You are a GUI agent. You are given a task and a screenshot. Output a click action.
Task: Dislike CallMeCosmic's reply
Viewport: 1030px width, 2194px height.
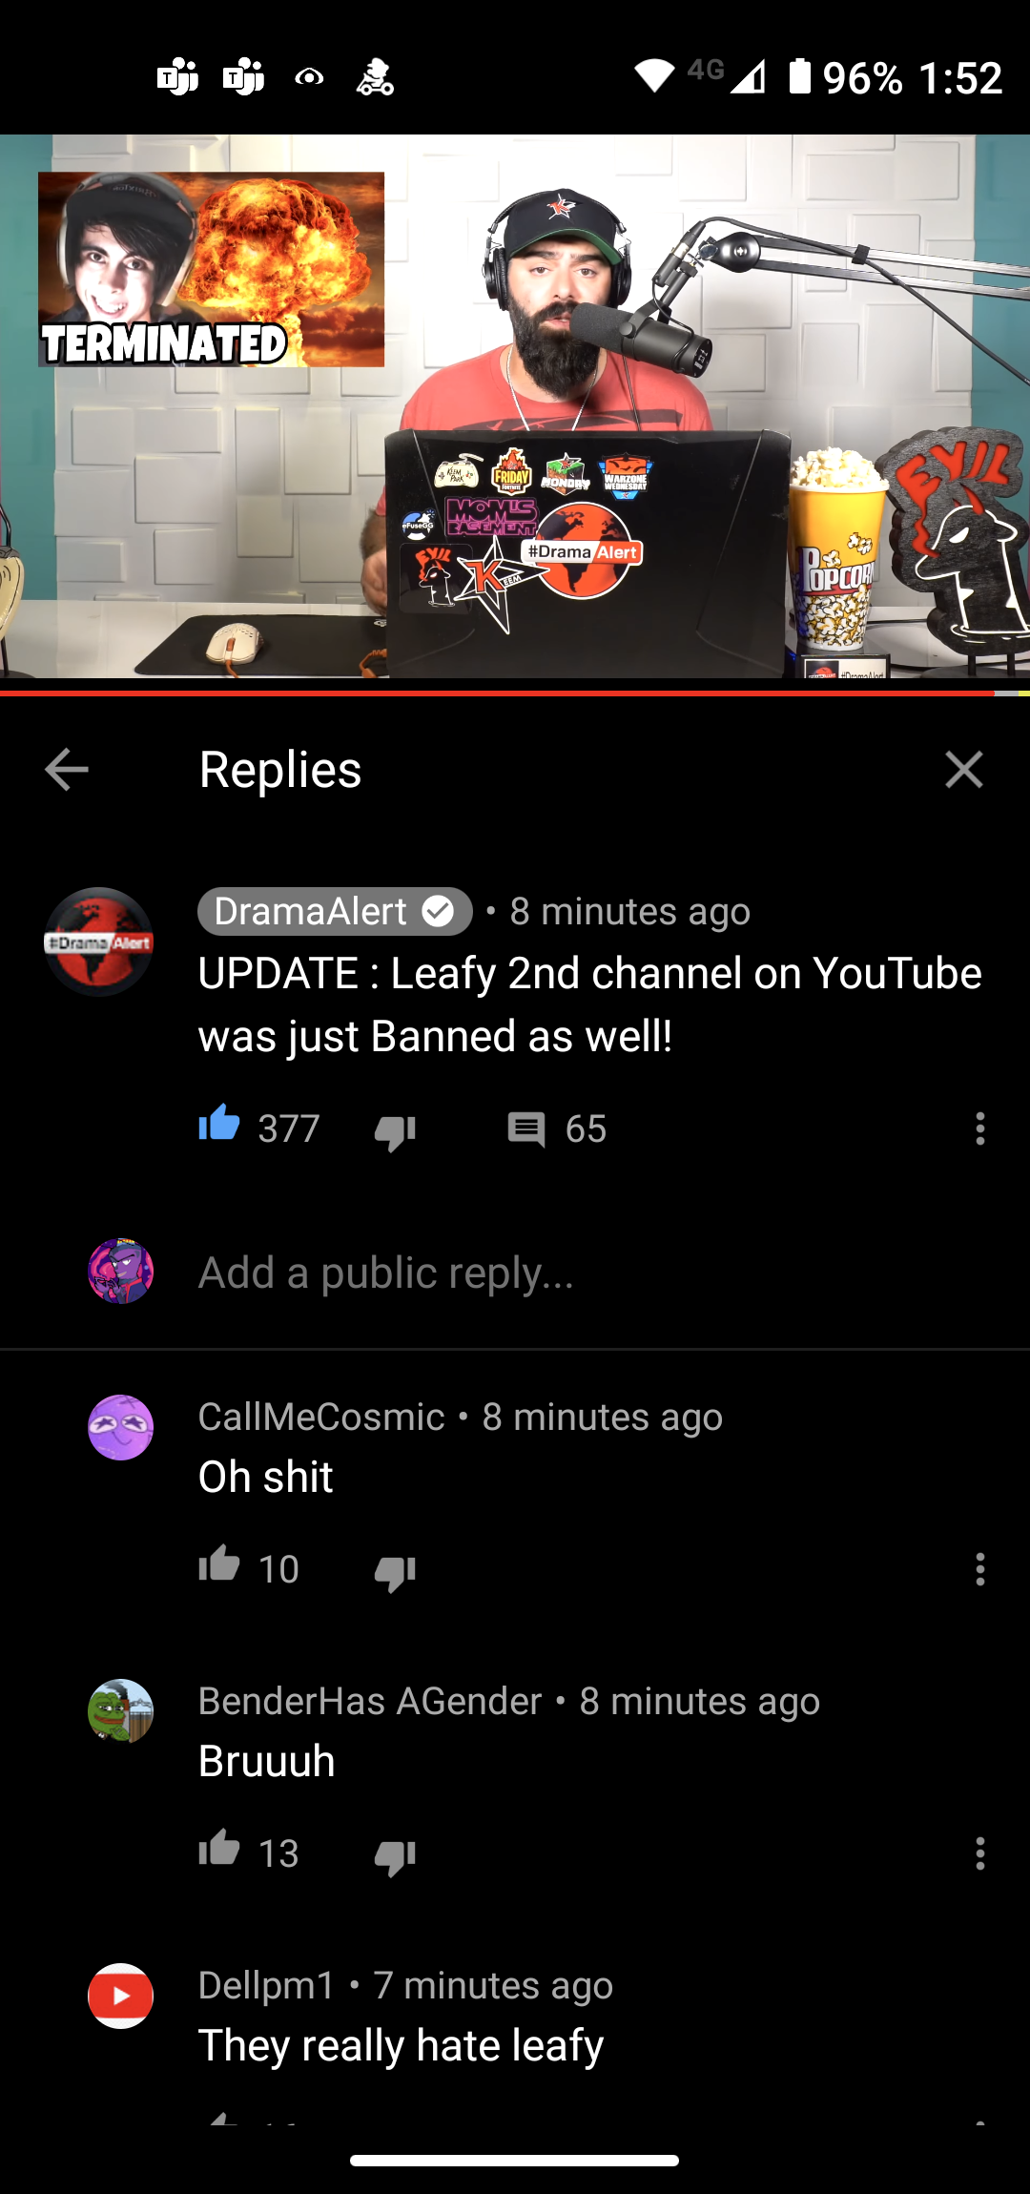(395, 1572)
